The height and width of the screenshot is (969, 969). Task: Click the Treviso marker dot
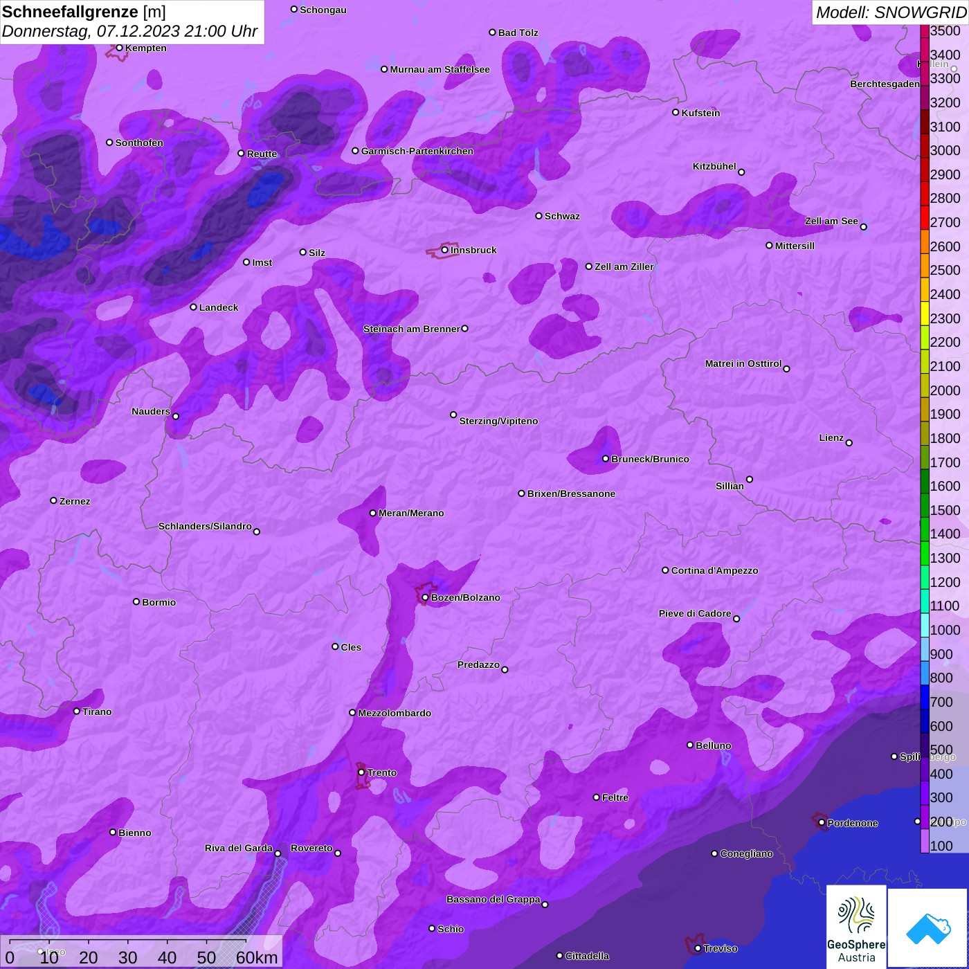pos(698,948)
